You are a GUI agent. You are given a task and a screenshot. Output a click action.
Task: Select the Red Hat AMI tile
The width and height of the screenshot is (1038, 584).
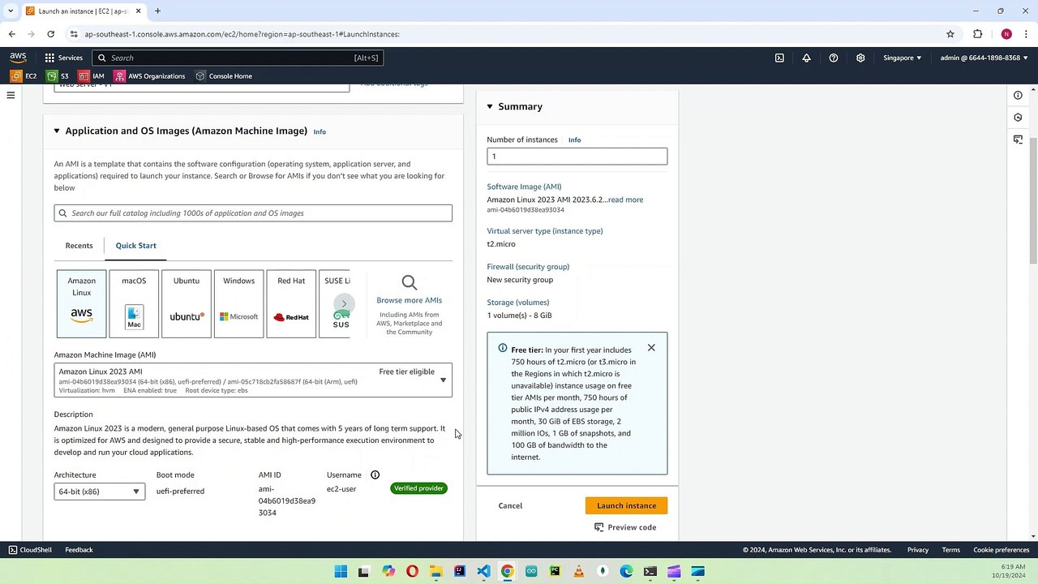click(x=291, y=303)
